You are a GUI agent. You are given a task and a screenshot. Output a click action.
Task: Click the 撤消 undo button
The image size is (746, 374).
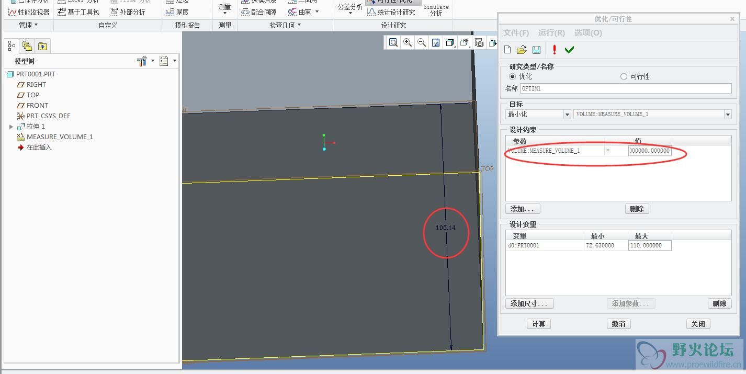(x=618, y=324)
